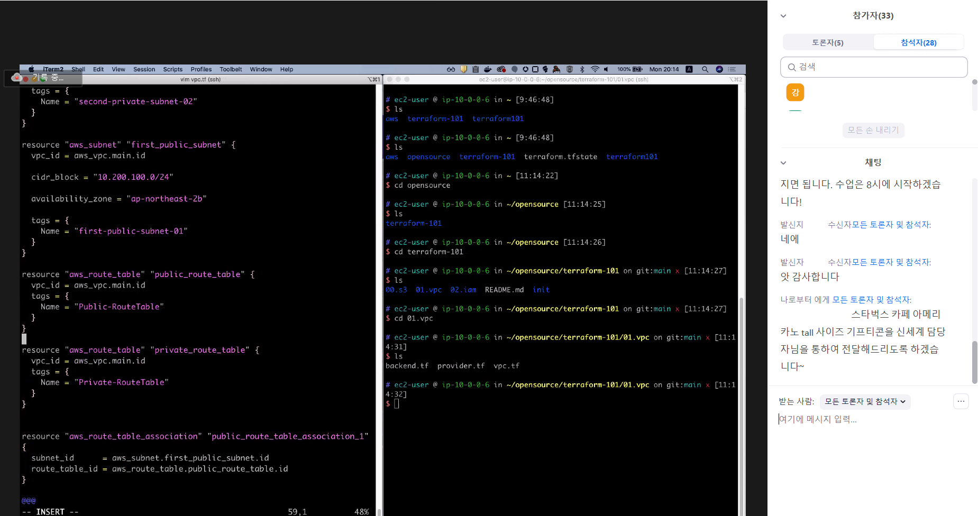The width and height of the screenshot is (978, 516).
Task: Open the Notification Center list icon
Action: pyautogui.click(x=732, y=69)
